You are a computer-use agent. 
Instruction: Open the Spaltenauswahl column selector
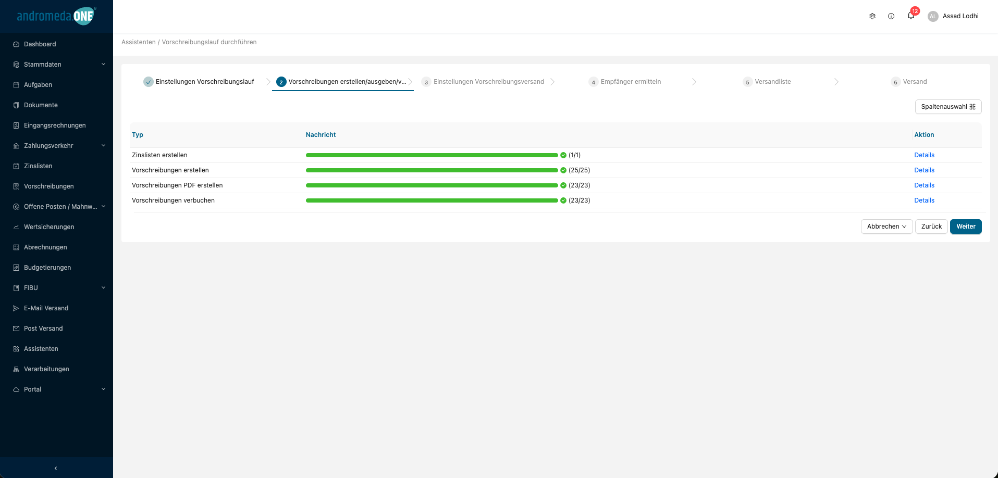(948, 107)
